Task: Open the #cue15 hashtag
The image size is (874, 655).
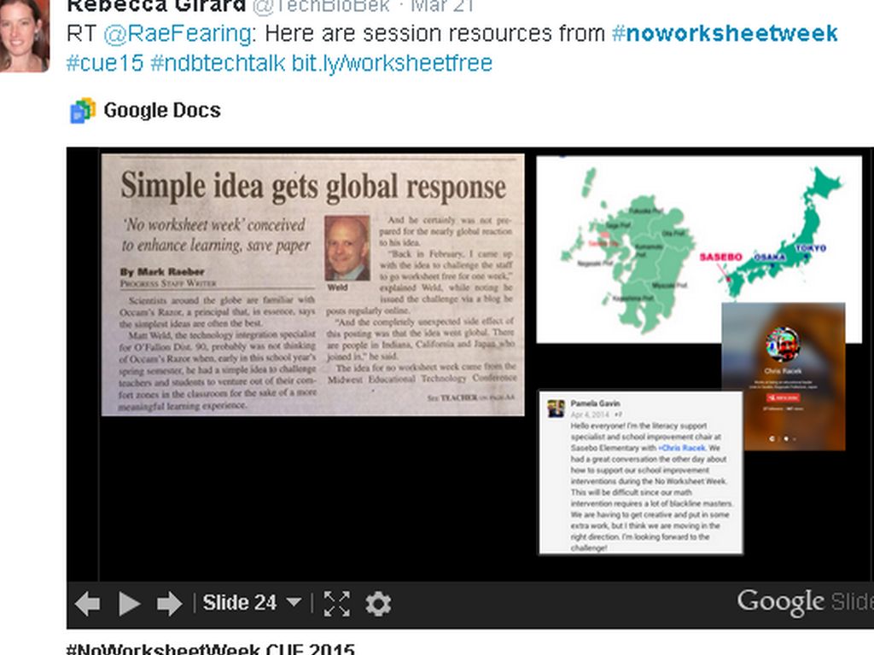Action: [104, 63]
